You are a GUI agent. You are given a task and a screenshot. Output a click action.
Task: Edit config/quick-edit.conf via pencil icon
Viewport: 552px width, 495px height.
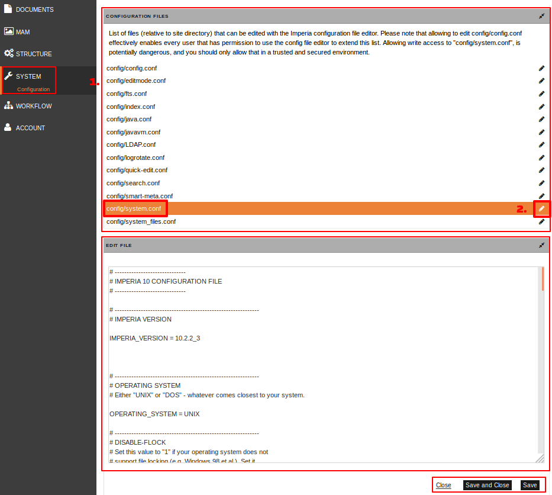tap(541, 170)
